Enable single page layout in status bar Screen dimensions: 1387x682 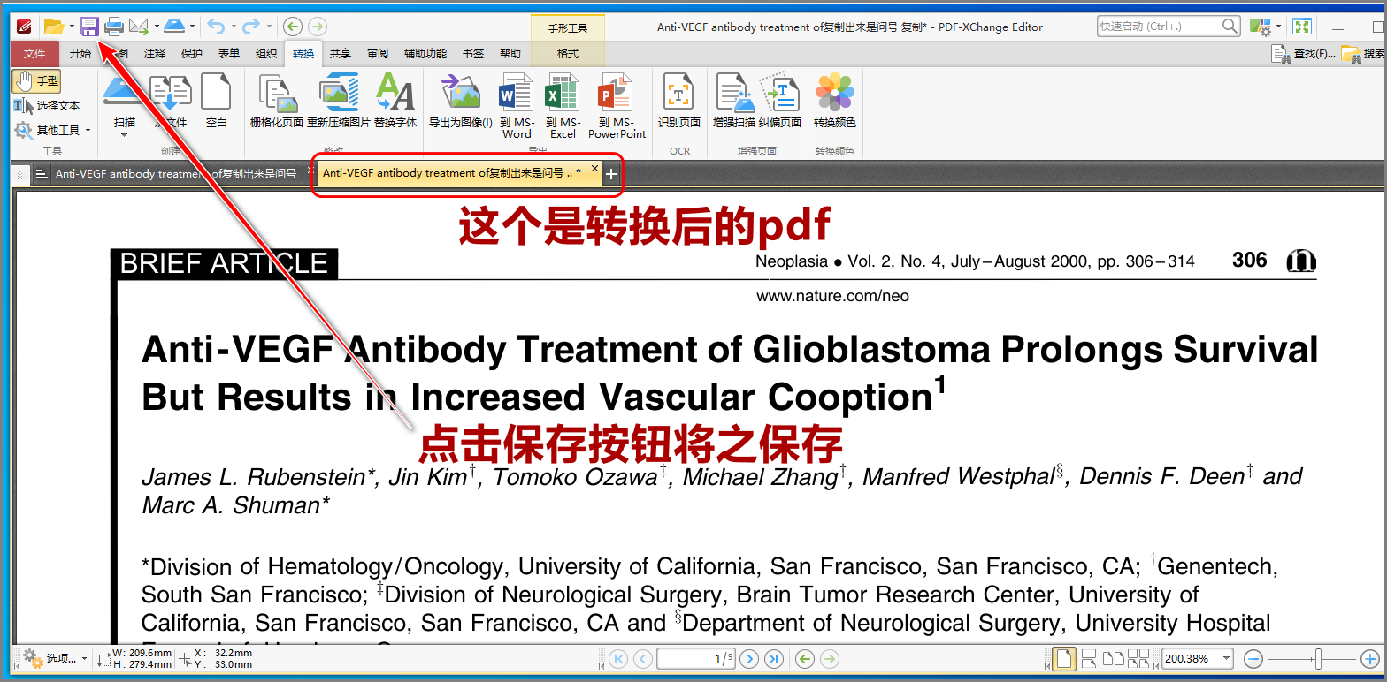pos(1064,658)
